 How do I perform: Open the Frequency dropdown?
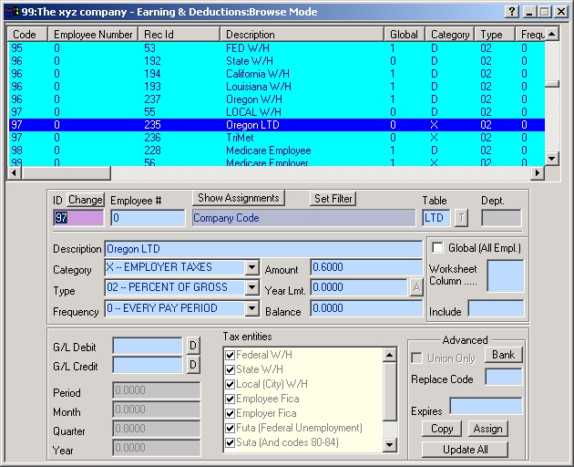251,309
